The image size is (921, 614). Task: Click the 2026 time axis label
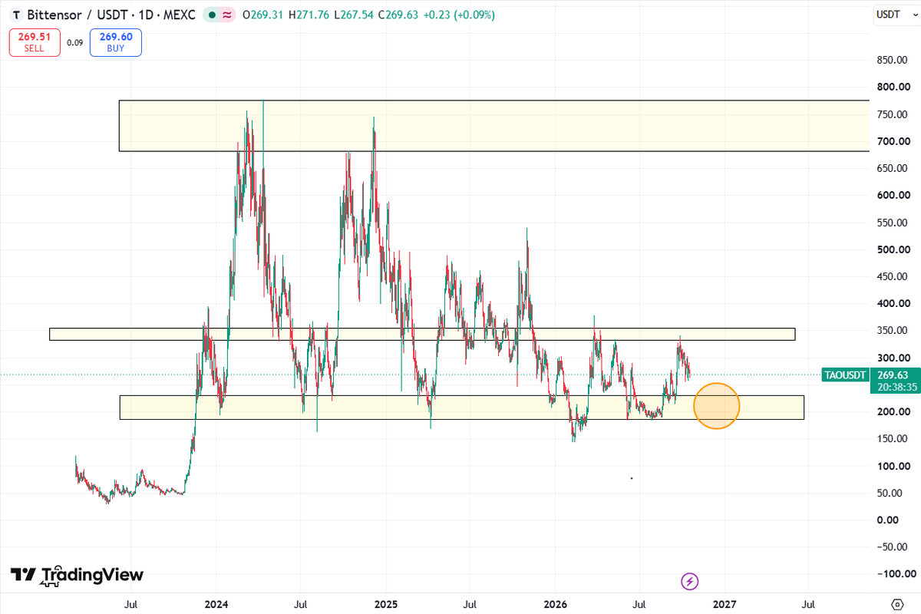tap(555, 604)
